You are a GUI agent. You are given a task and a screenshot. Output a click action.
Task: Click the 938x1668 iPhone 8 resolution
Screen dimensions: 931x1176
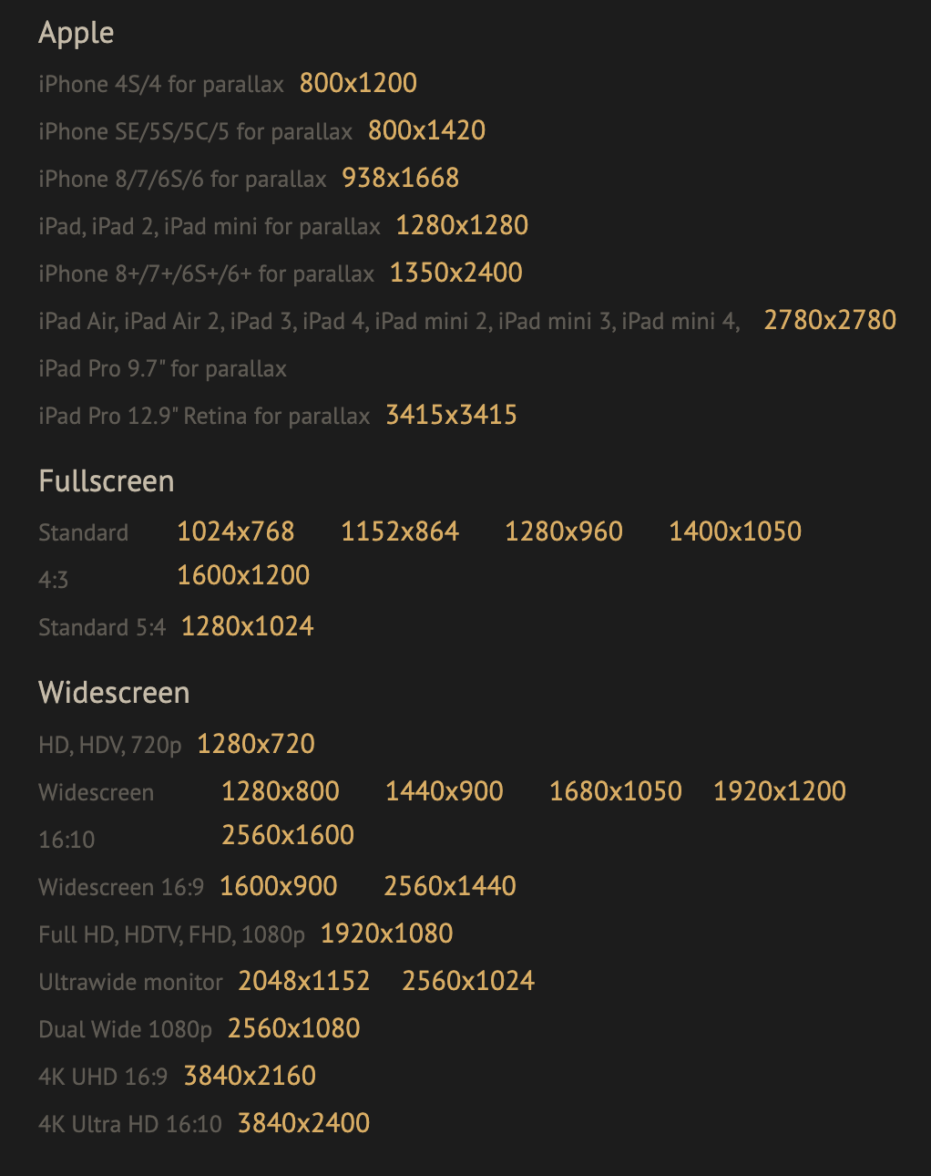click(400, 178)
